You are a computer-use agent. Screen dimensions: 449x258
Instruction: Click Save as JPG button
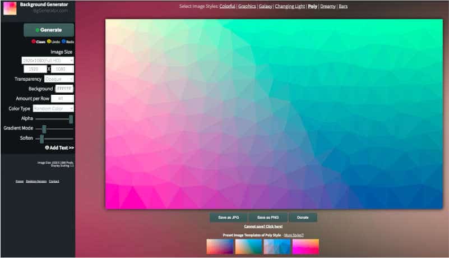tap(228, 217)
